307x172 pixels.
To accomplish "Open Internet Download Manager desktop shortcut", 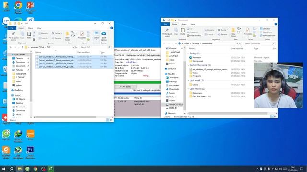I will (18, 136).
